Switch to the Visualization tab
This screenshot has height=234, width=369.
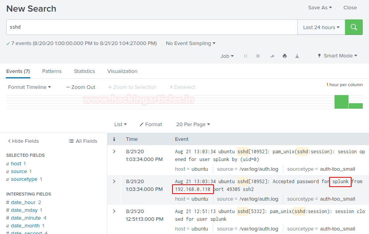point(122,71)
